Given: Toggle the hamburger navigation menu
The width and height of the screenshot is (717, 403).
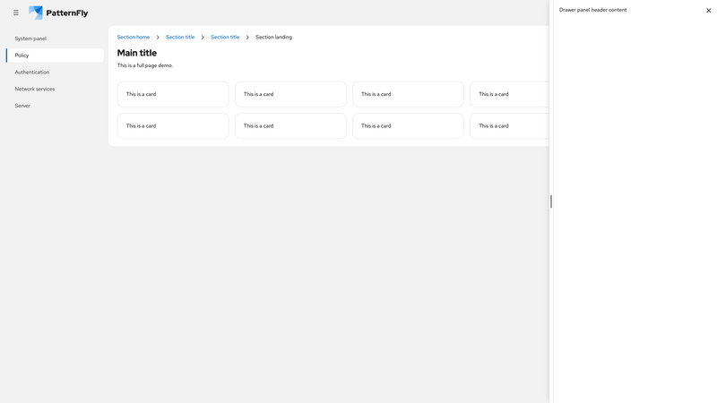Looking at the screenshot, I should pos(16,13).
